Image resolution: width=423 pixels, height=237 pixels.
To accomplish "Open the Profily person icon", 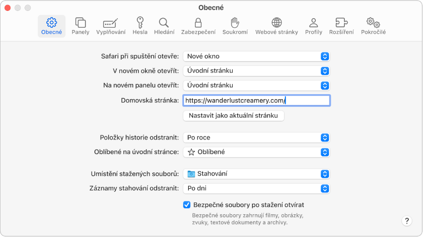I will pyautogui.click(x=314, y=23).
